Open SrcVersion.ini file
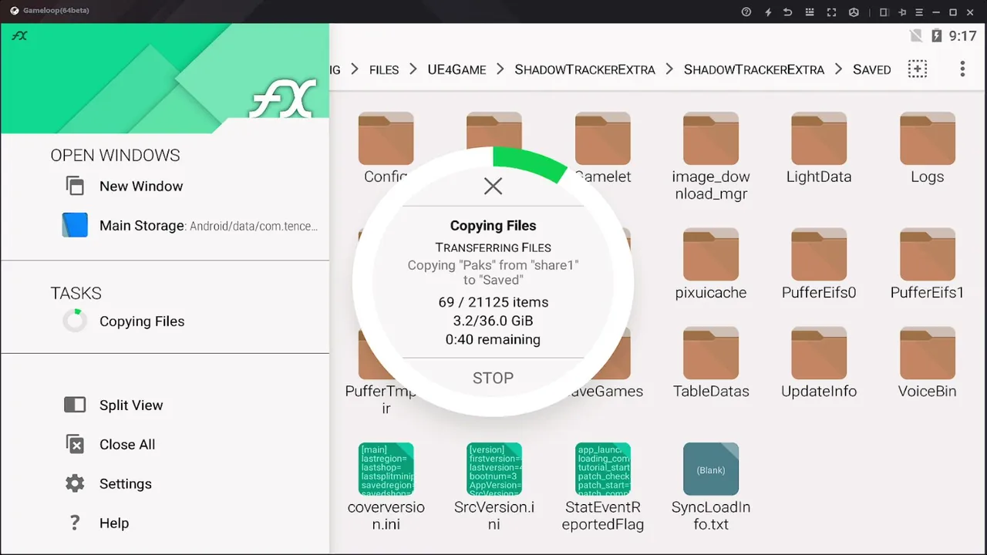Viewport: 987px width, 555px height. (x=494, y=488)
